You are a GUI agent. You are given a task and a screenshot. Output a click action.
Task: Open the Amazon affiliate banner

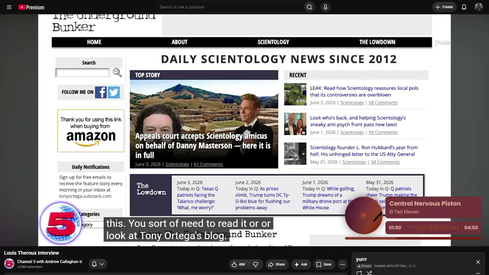[x=91, y=131]
